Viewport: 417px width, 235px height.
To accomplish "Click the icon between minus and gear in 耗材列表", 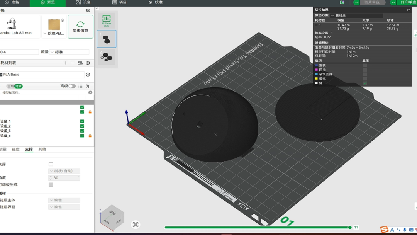I will 80,63.
